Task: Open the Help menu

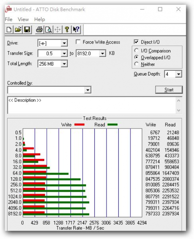Action: (40, 19)
